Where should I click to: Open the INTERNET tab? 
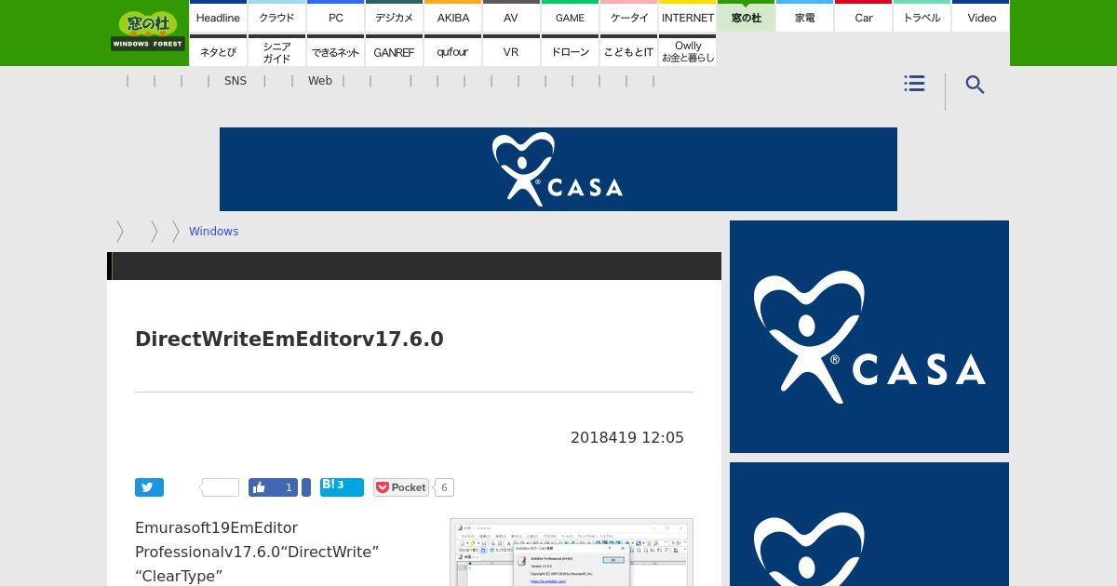[687, 17]
